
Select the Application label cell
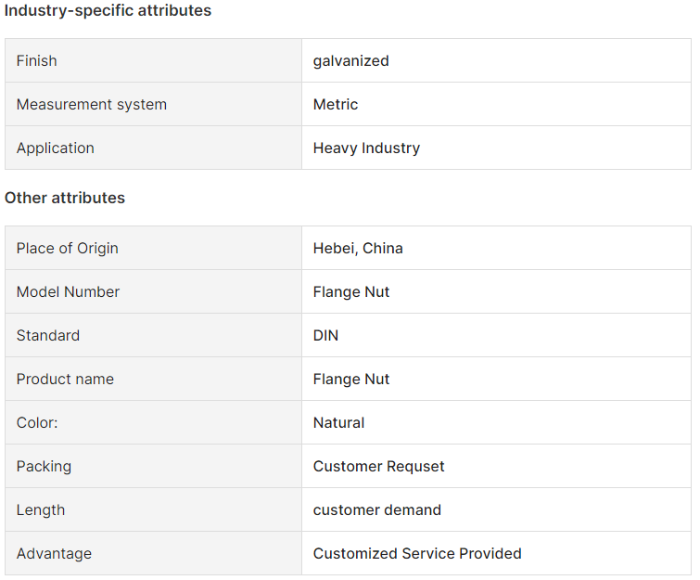pyautogui.click(x=153, y=148)
